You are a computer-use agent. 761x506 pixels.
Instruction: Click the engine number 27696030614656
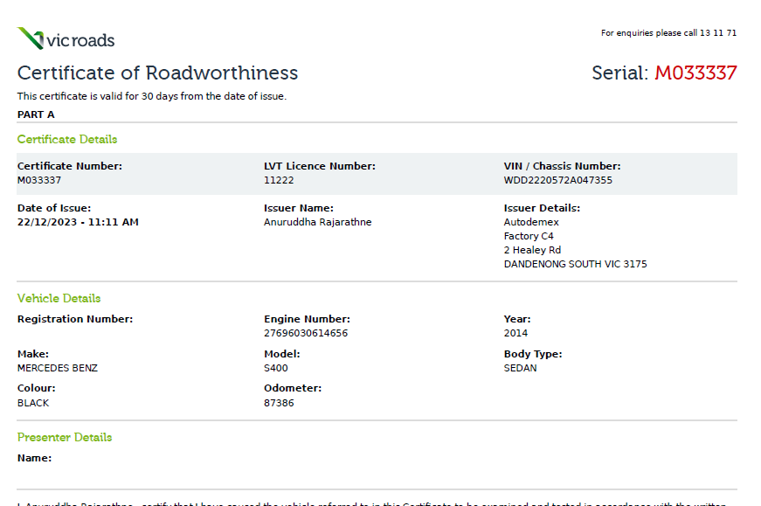click(306, 333)
